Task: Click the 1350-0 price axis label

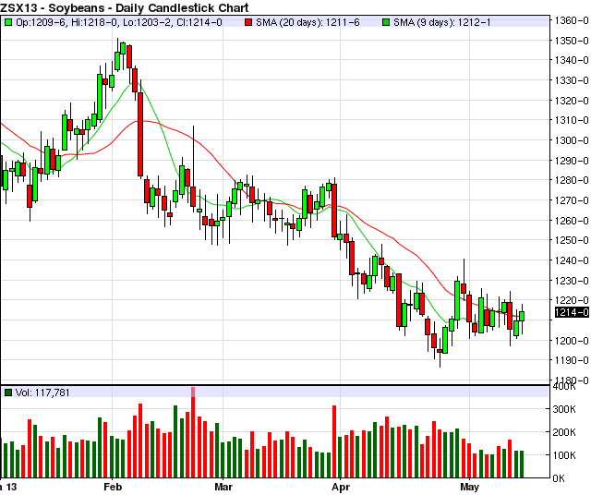Action: tap(572, 41)
